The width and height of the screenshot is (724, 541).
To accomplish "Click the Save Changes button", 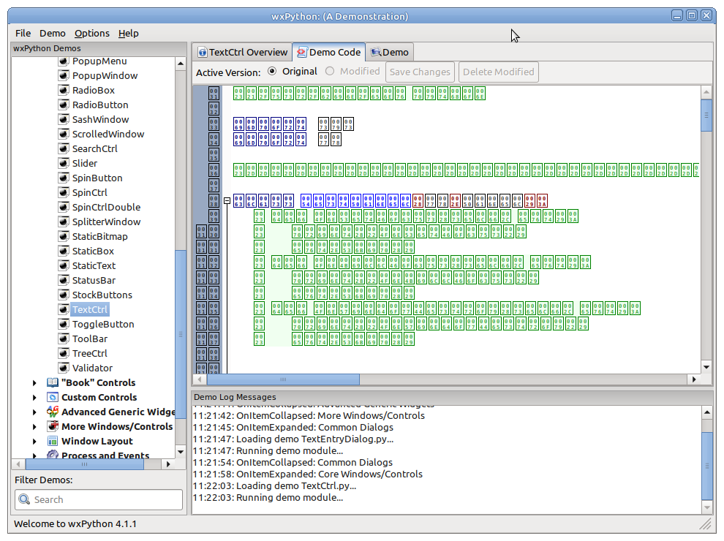I will [x=420, y=72].
